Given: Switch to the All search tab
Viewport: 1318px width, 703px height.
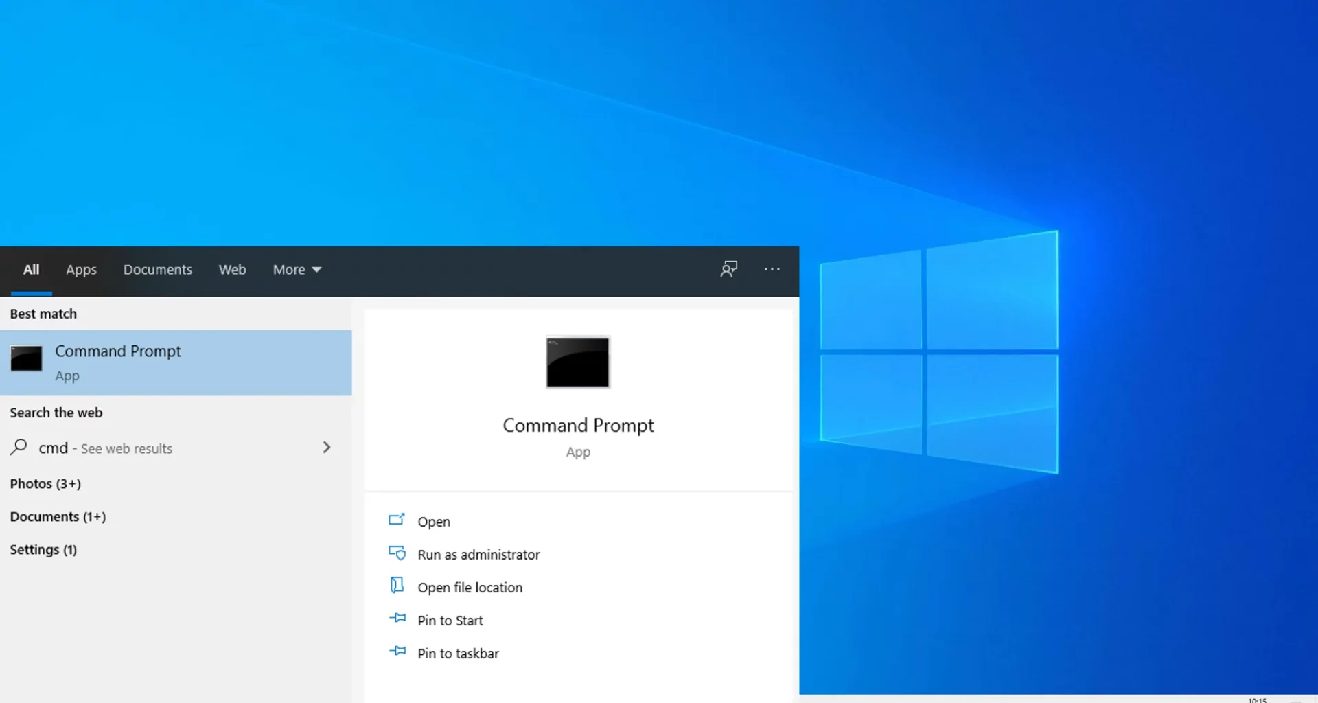Looking at the screenshot, I should pos(31,270).
